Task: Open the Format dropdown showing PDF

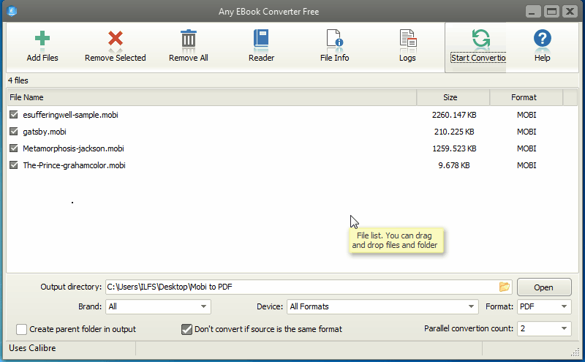Action: (x=544, y=306)
